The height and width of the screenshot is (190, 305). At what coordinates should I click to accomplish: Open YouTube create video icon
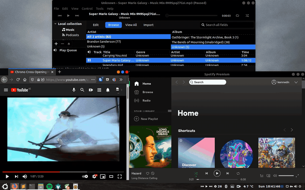(91, 90)
